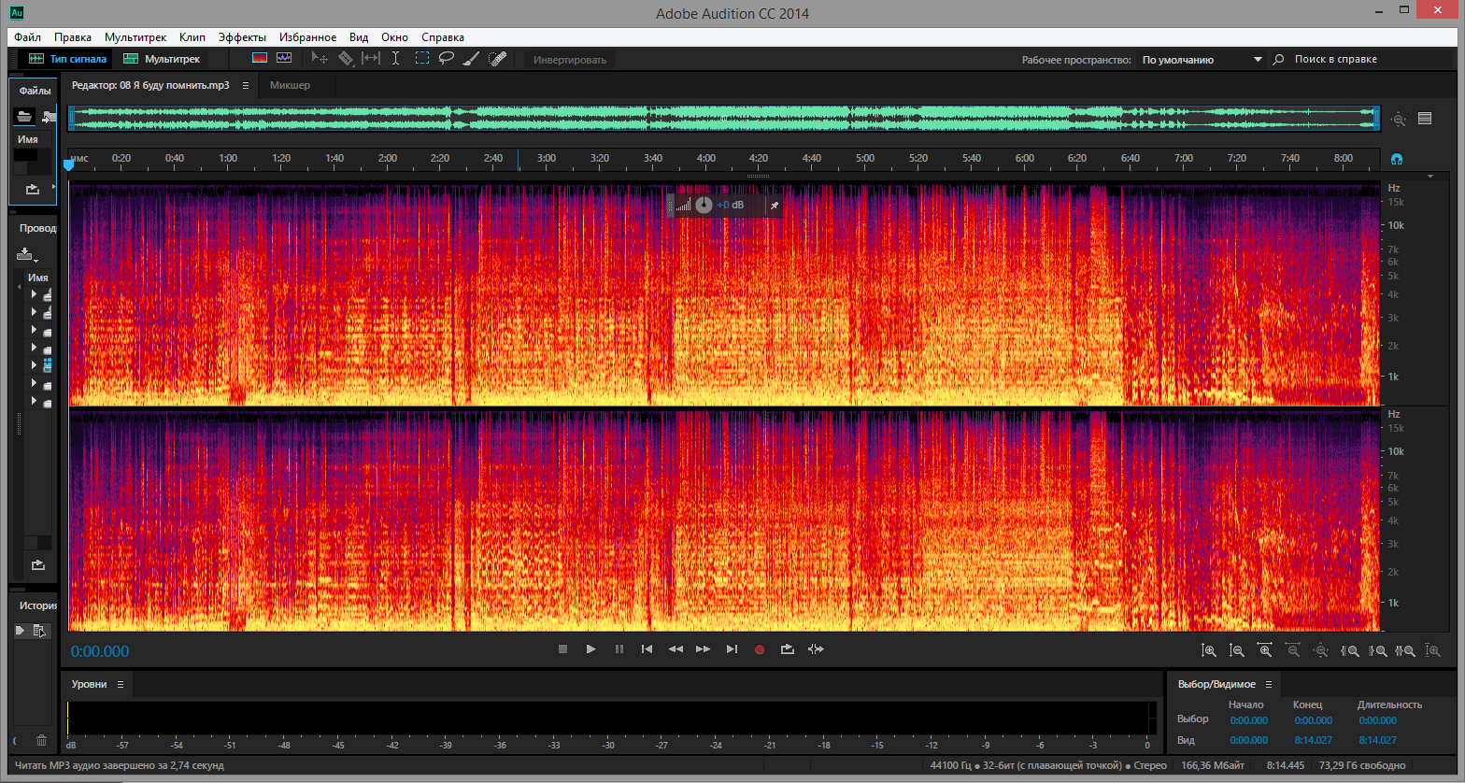The image size is (1465, 783).
Task: Click the view end time 8:14.027
Action: click(1313, 740)
